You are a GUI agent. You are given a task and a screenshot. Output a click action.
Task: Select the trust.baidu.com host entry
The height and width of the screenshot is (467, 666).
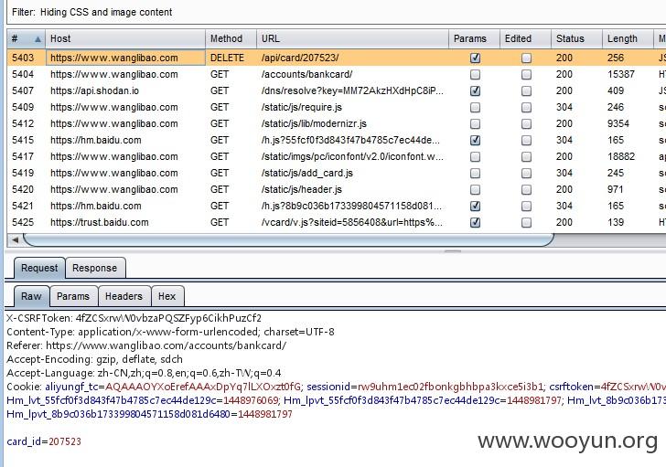[x=100, y=222]
